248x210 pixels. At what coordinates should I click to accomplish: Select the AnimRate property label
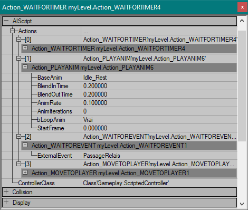[49, 103]
